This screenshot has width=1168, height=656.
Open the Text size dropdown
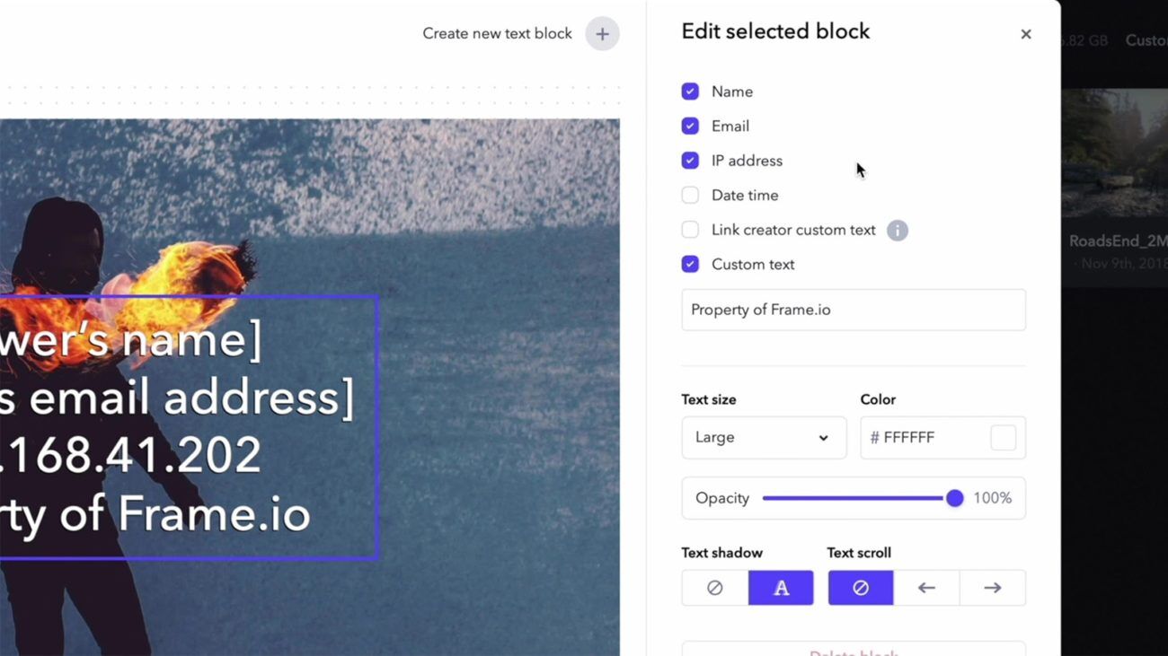[x=764, y=437]
